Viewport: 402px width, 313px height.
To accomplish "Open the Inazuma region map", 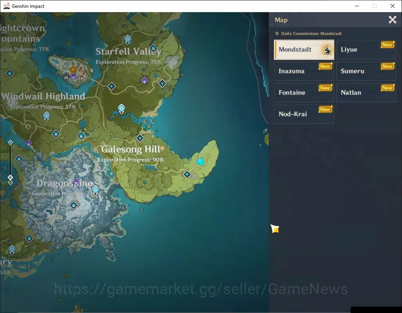I will point(304,71).
